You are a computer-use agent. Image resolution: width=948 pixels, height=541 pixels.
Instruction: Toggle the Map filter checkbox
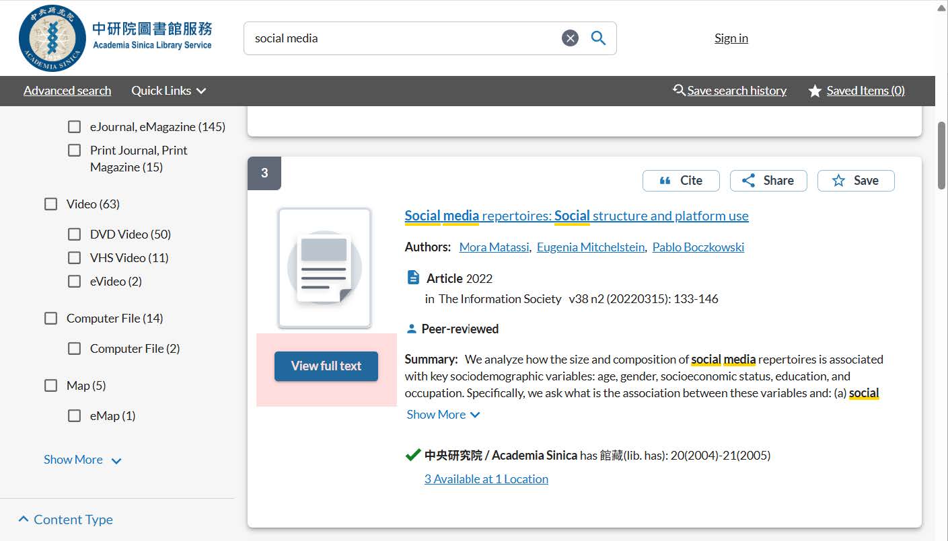51,386
